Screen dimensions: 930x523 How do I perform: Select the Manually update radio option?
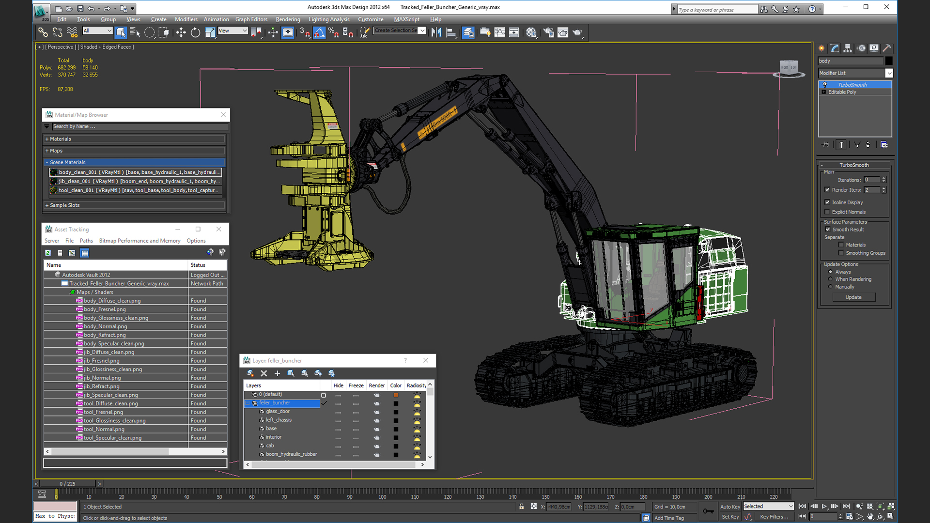tap(830, 287)
